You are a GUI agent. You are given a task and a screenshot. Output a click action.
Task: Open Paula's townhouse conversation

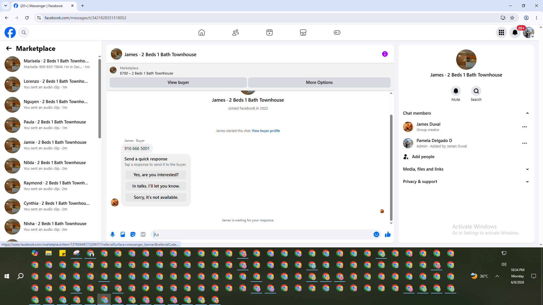tap(50, 125)
